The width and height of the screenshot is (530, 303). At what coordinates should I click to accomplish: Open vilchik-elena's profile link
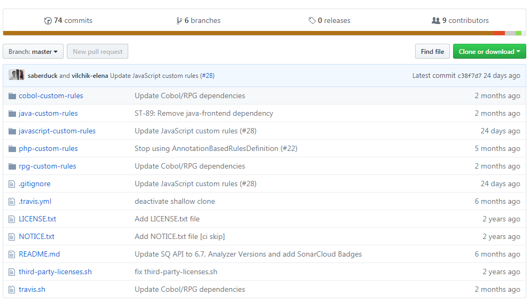(x=90, y=76)
